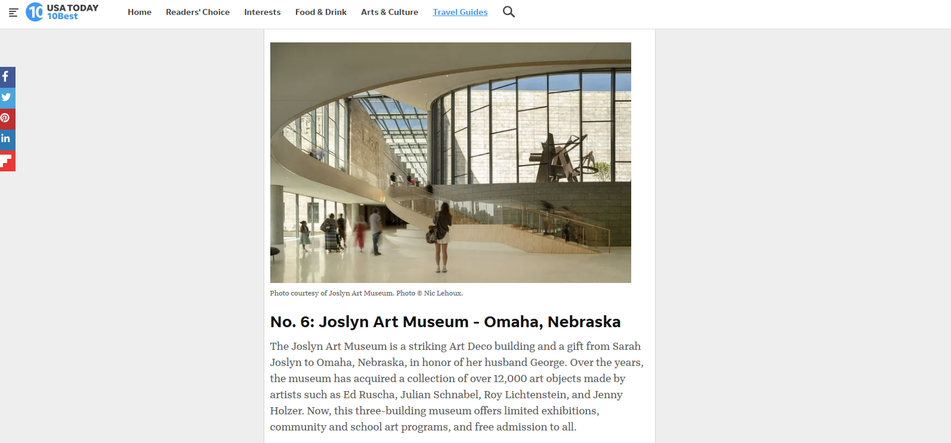Share on Flipboard via sidebar icon
This screenshot has width=951, height=443.
coord(7,161)
